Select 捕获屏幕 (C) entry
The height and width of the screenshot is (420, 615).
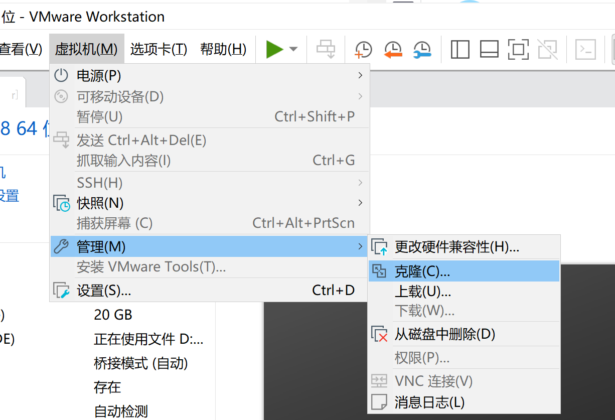[x=209, y=223]
